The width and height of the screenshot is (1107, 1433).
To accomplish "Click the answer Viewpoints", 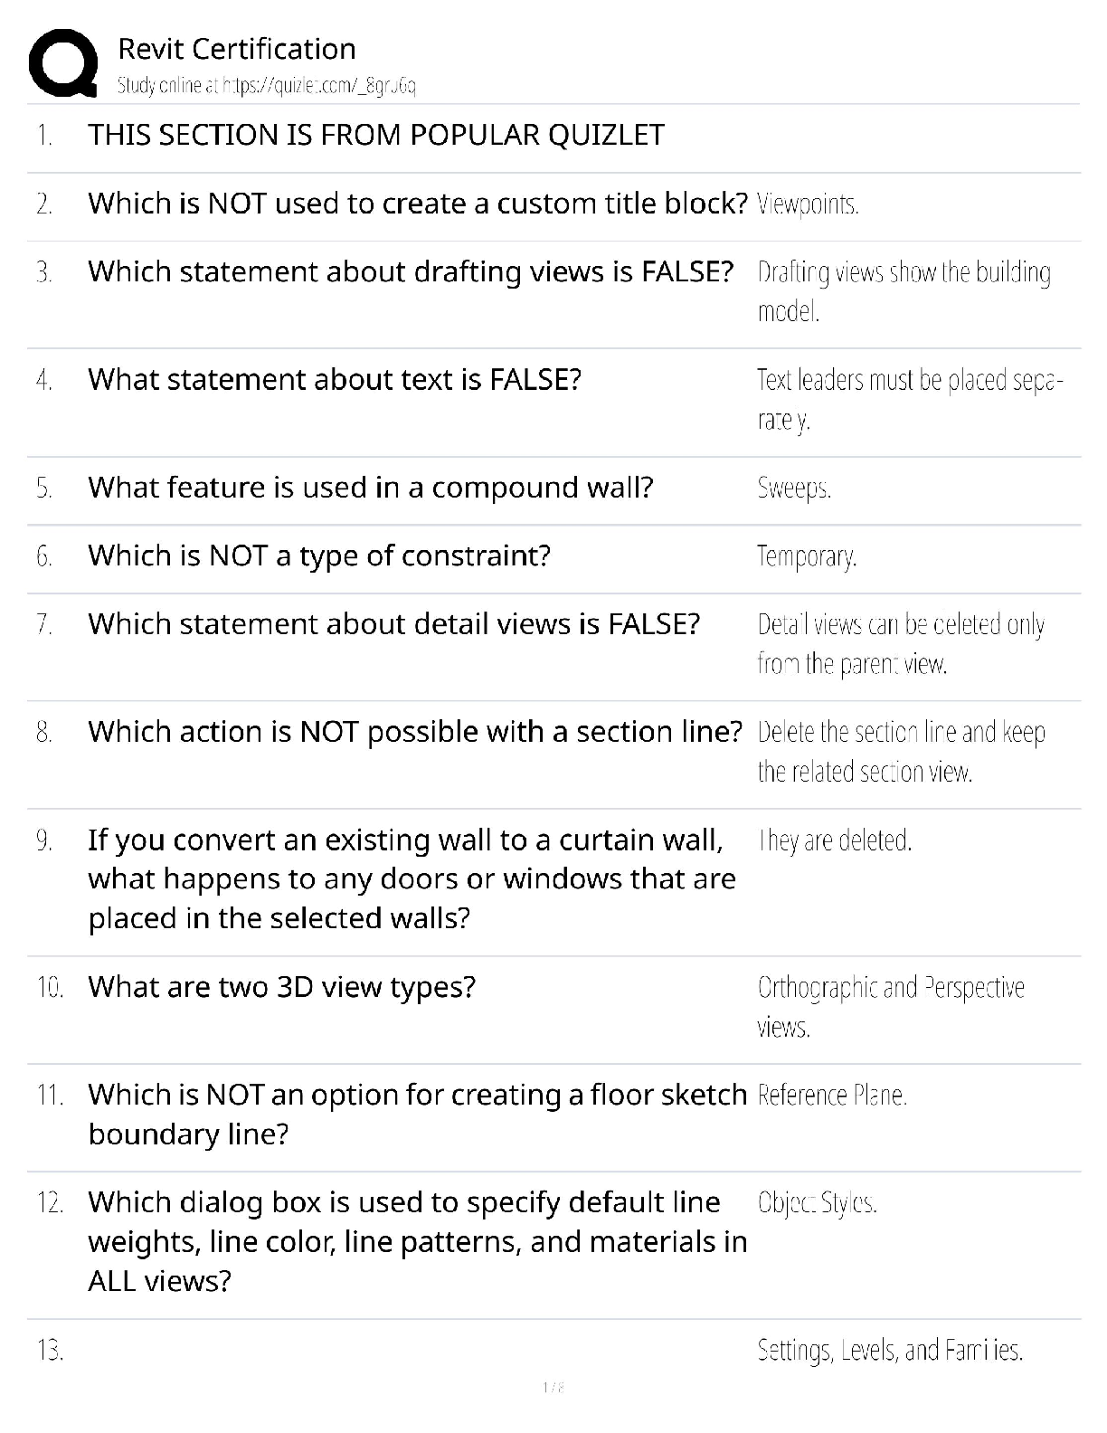I will point(808,204).
